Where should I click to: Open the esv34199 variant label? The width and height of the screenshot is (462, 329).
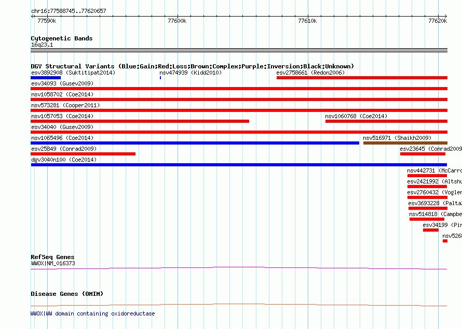tap(442, 225)
